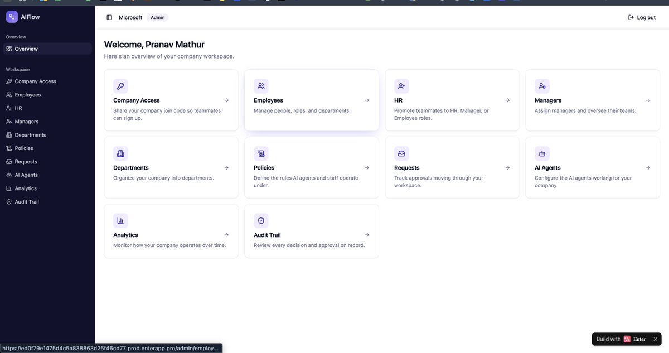The image size is (669, 353).
Task: Open the Departments card title
Action: pos(131,168)
